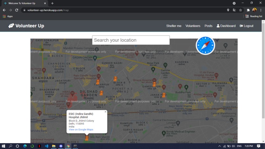Open the Extensions puzzle icon

(248, 10)
